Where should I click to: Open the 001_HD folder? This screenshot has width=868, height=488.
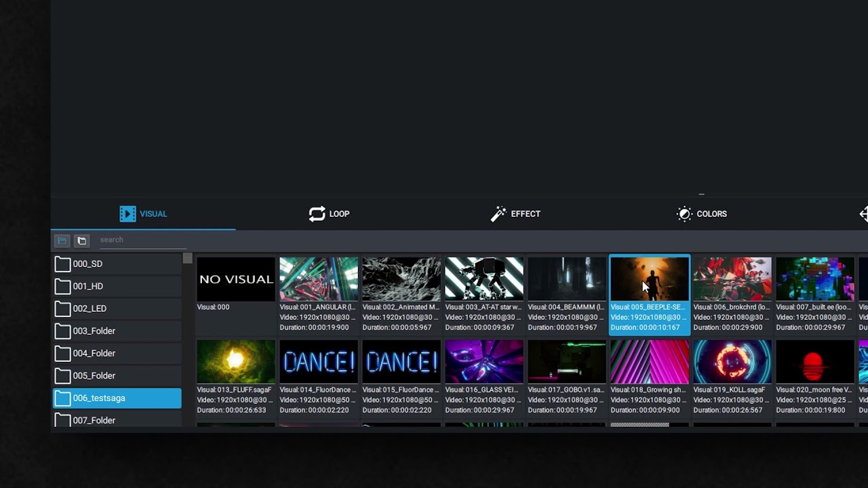117,286
